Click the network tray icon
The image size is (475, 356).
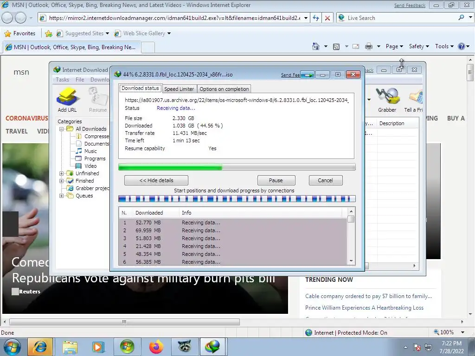428,347
